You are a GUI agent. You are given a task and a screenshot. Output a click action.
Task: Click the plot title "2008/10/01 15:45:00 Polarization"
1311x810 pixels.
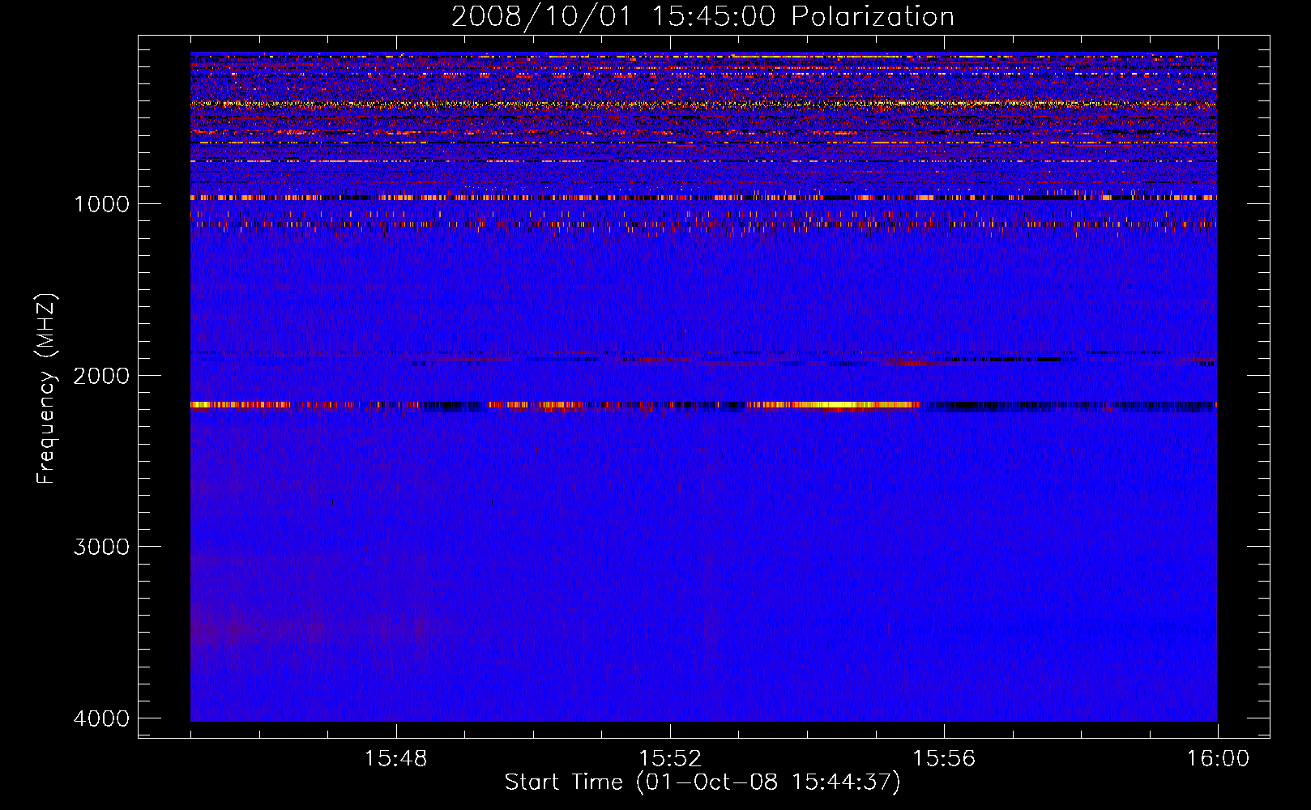click(702, 16)
